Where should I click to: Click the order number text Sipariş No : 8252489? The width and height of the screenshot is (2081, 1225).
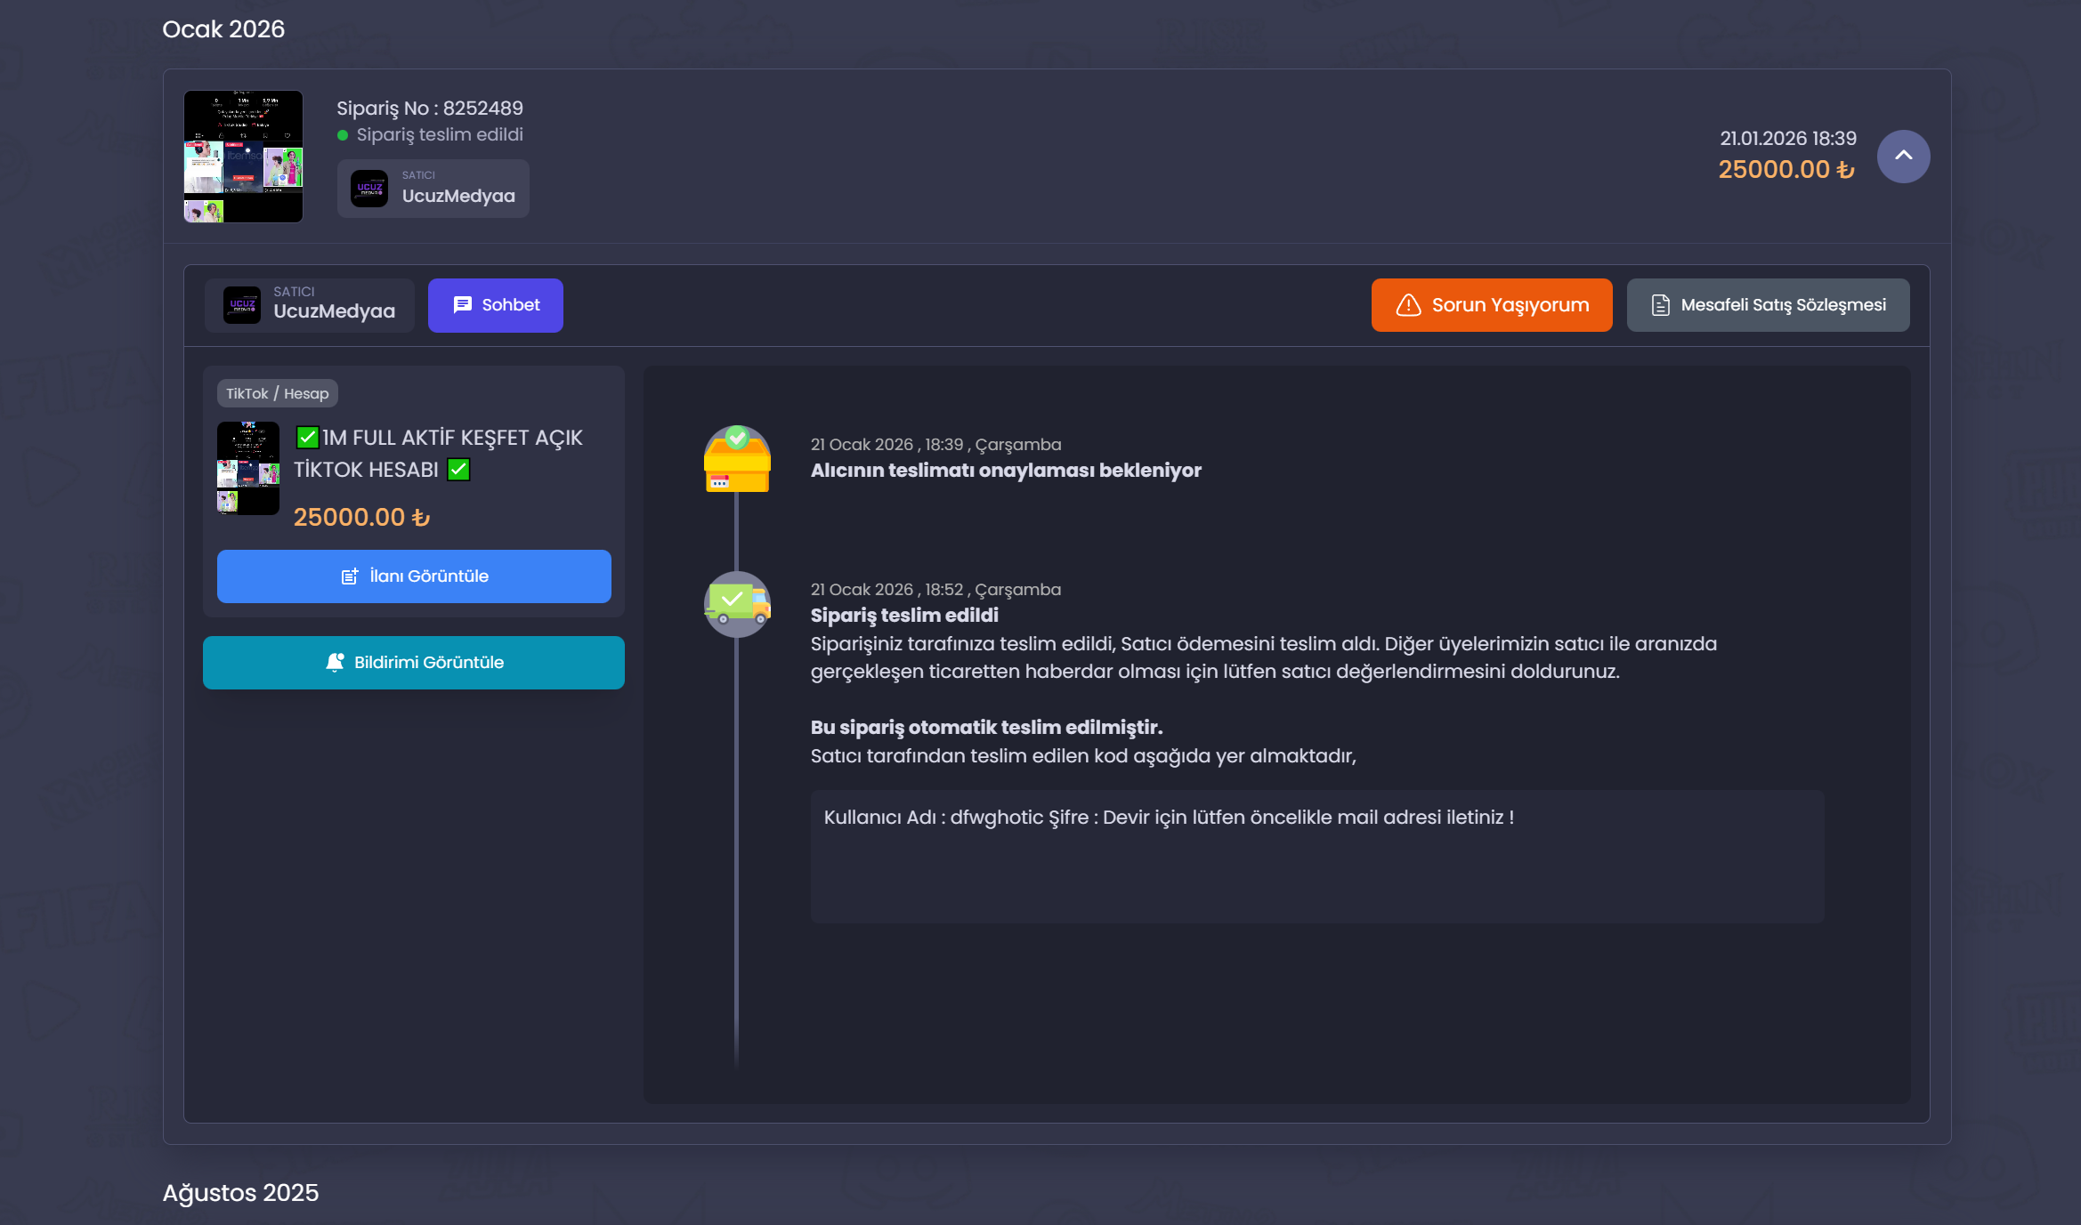(x=430, y=109)
